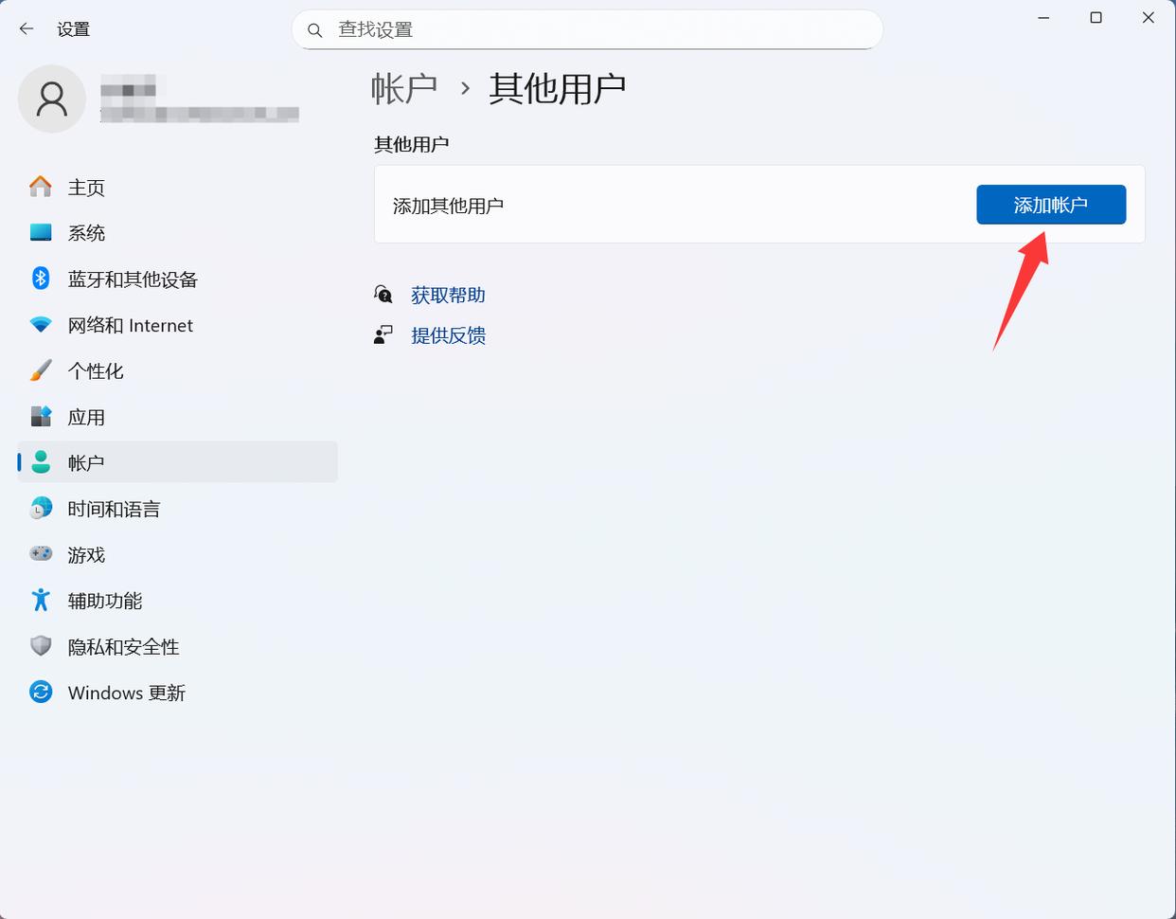Click the 帐户 breadcrumb in the page heading
The height and width of the screenshot is (919, 1176).
404,88
